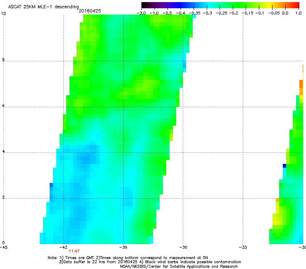Click the longitude axis label -39

coord(123,247)
